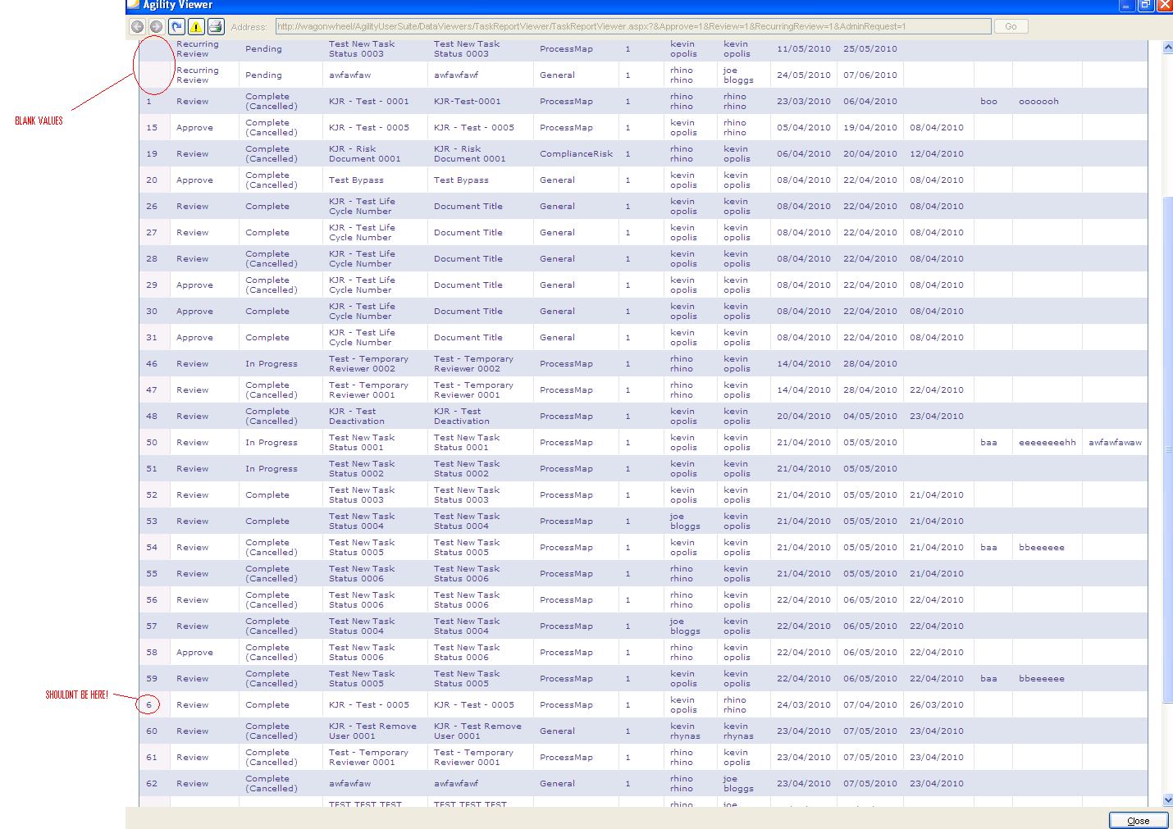The image size is (1173, 829).
Task: Click the date '07/04/2010'
Action: [x=869, y=705]
